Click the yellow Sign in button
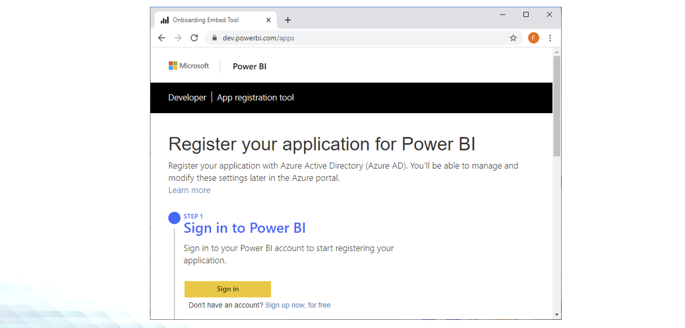This screenshot has width=685, height=328. tap(227, 289)
